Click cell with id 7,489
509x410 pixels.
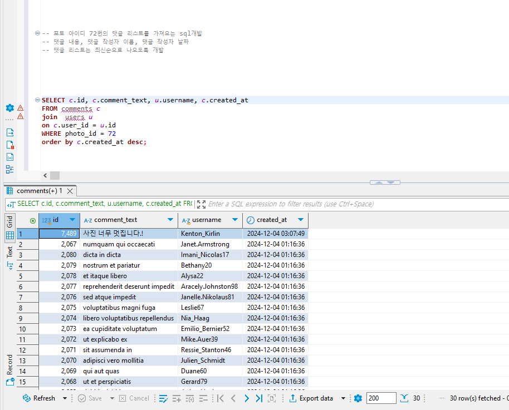[x=60, y=234]
